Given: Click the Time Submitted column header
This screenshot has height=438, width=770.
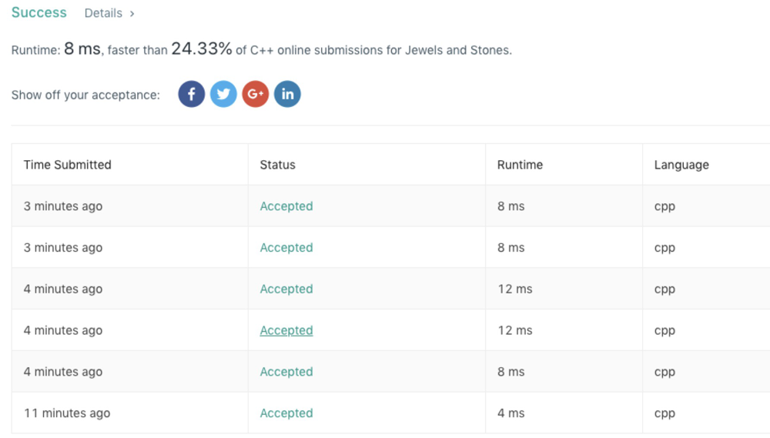Looking at the screenshot, I should [x=67, y=165].
